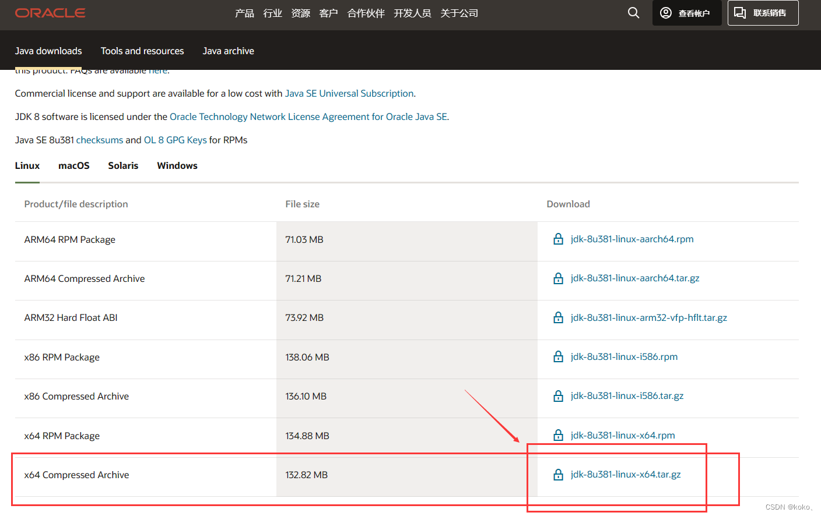Image resolution: width=821 pixels, height=516 pixels.
Task: Click the Oracle logo
Action: point(50,13)
